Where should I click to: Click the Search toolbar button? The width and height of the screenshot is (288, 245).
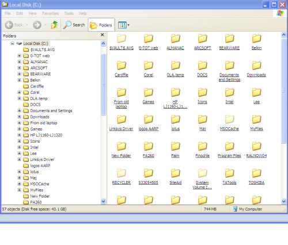[74, 25]
